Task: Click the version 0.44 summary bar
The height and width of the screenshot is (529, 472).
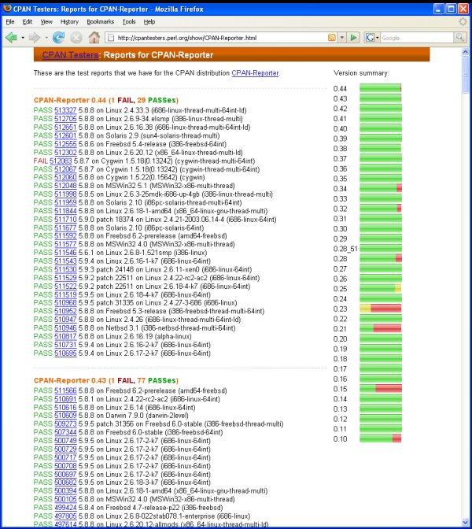Action: coord(381,88)
